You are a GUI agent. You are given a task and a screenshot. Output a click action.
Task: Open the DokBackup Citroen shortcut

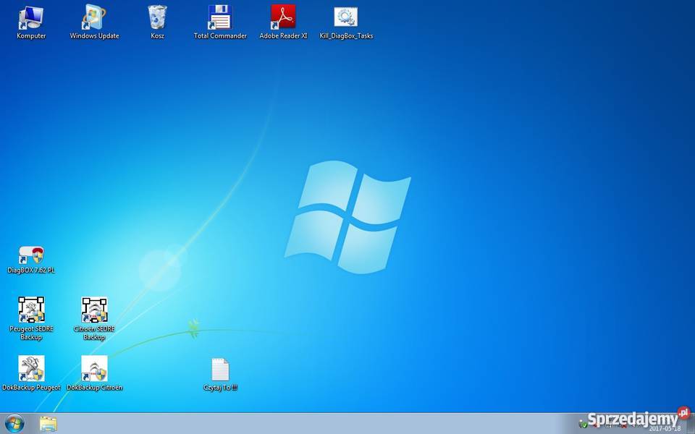94,369
